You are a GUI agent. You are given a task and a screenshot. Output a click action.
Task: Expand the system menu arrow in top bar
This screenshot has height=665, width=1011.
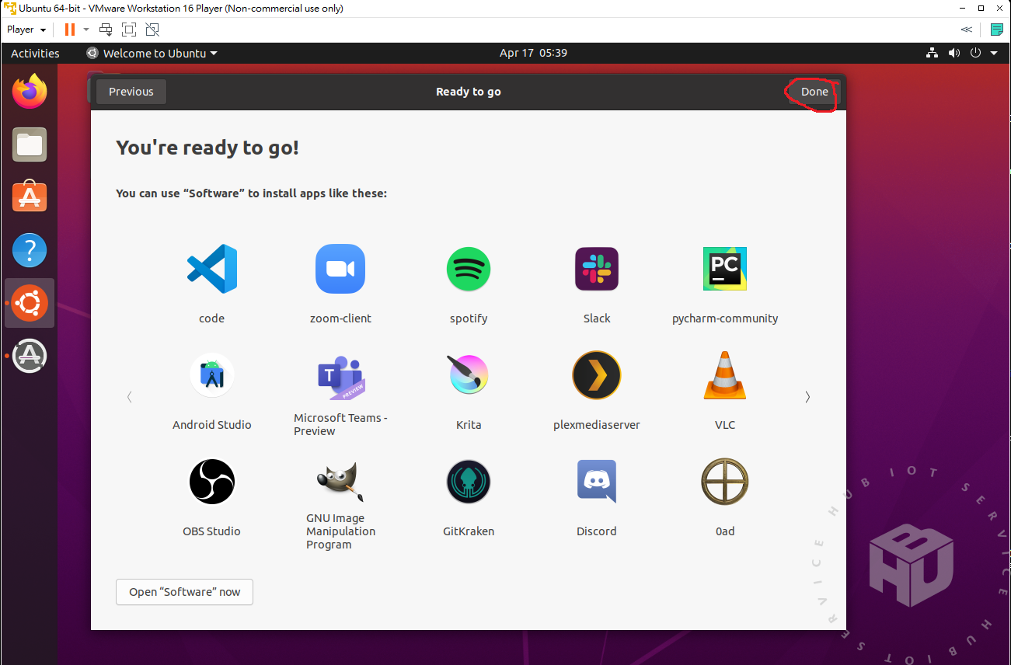[x=995, y=53]
